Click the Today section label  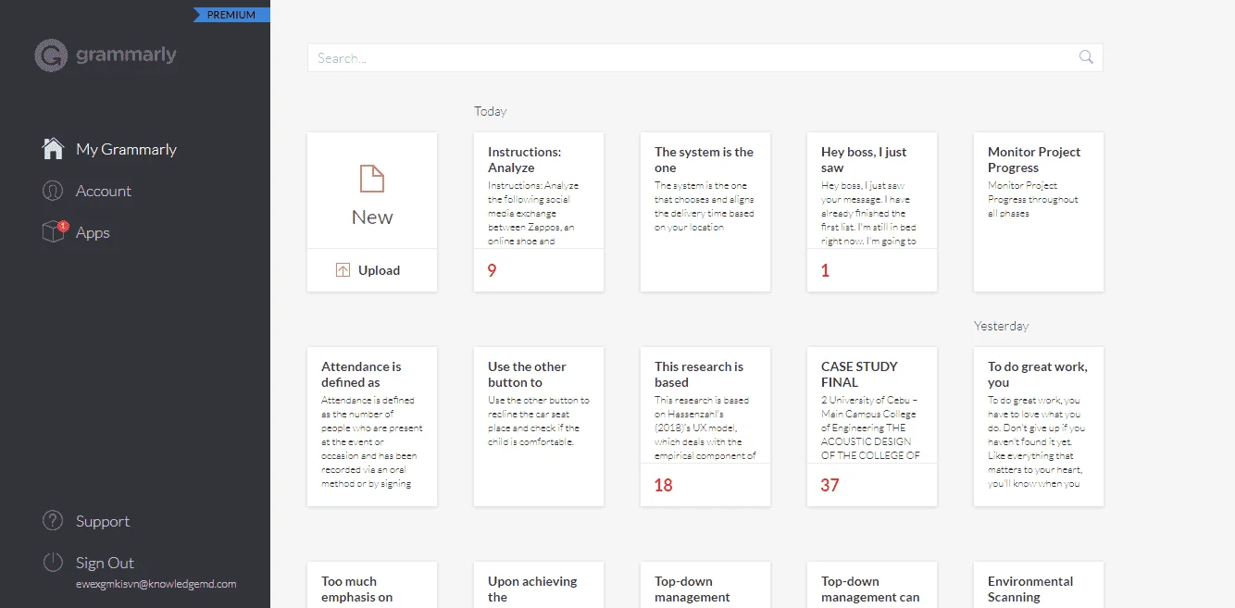tap(491, 111)
